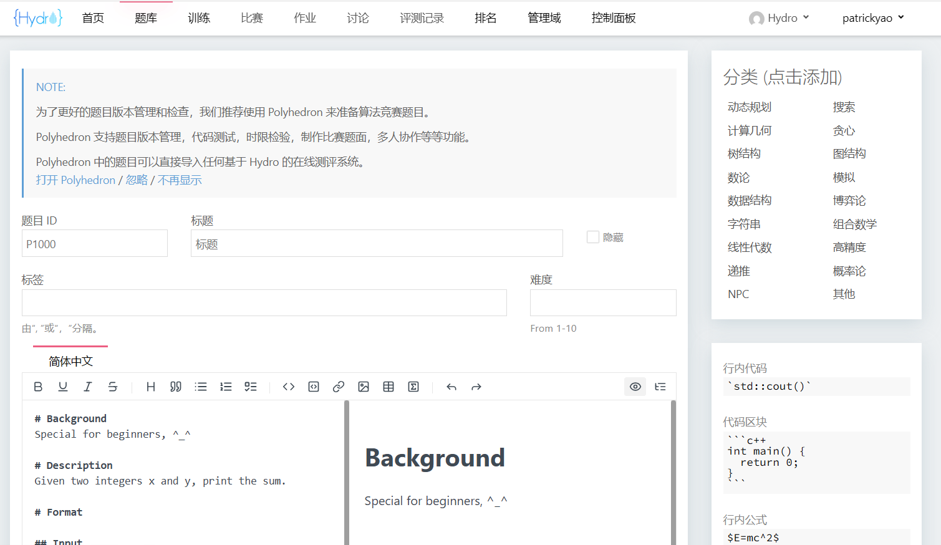This screenshot has width=941, height=545.
Task: Click the Hydro logo
Action: click(38, 17)
